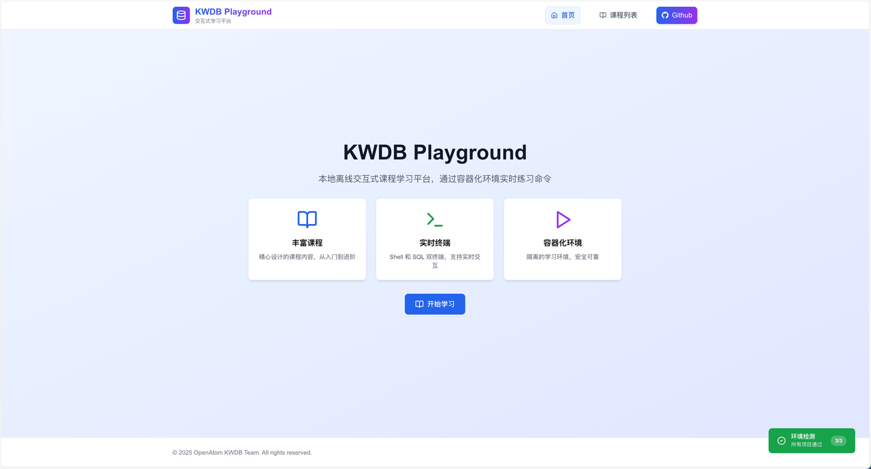Select the 容器化环境 card title
Image resolution: width=871 pixels, height=469 pixels.
563,243
